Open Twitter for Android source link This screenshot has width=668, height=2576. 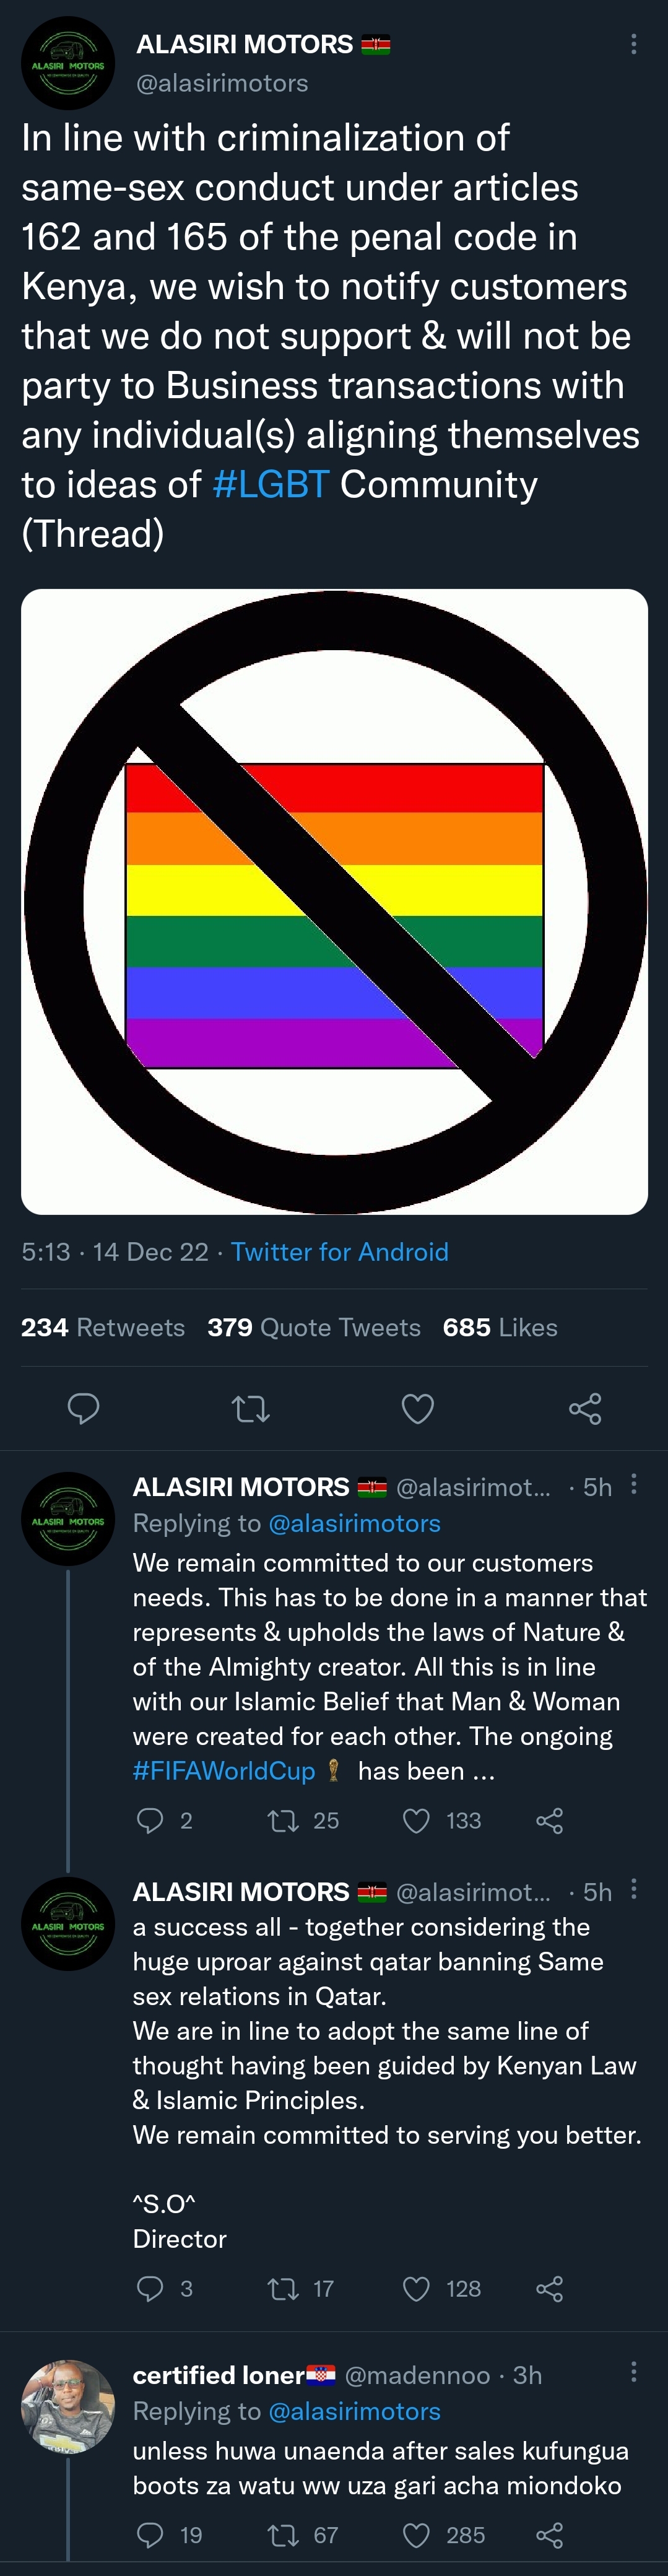click(x=339, y=1252)
